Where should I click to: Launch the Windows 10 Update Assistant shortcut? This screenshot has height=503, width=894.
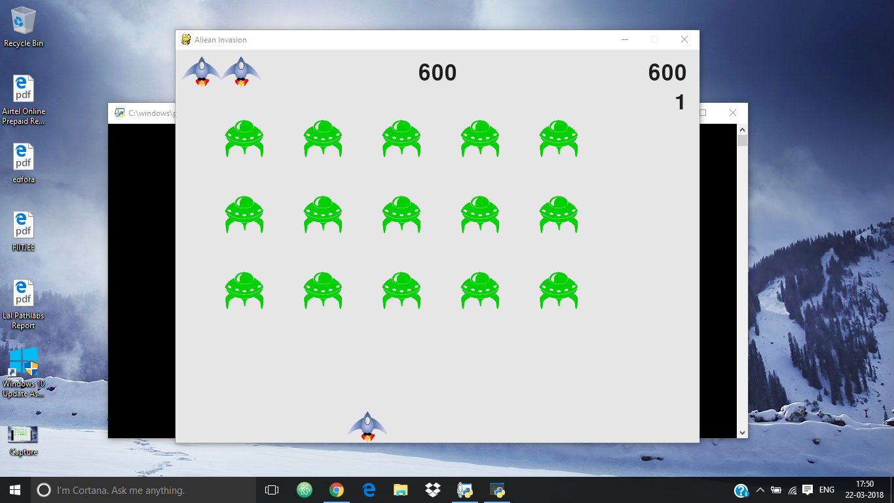[x=24, y=373]
